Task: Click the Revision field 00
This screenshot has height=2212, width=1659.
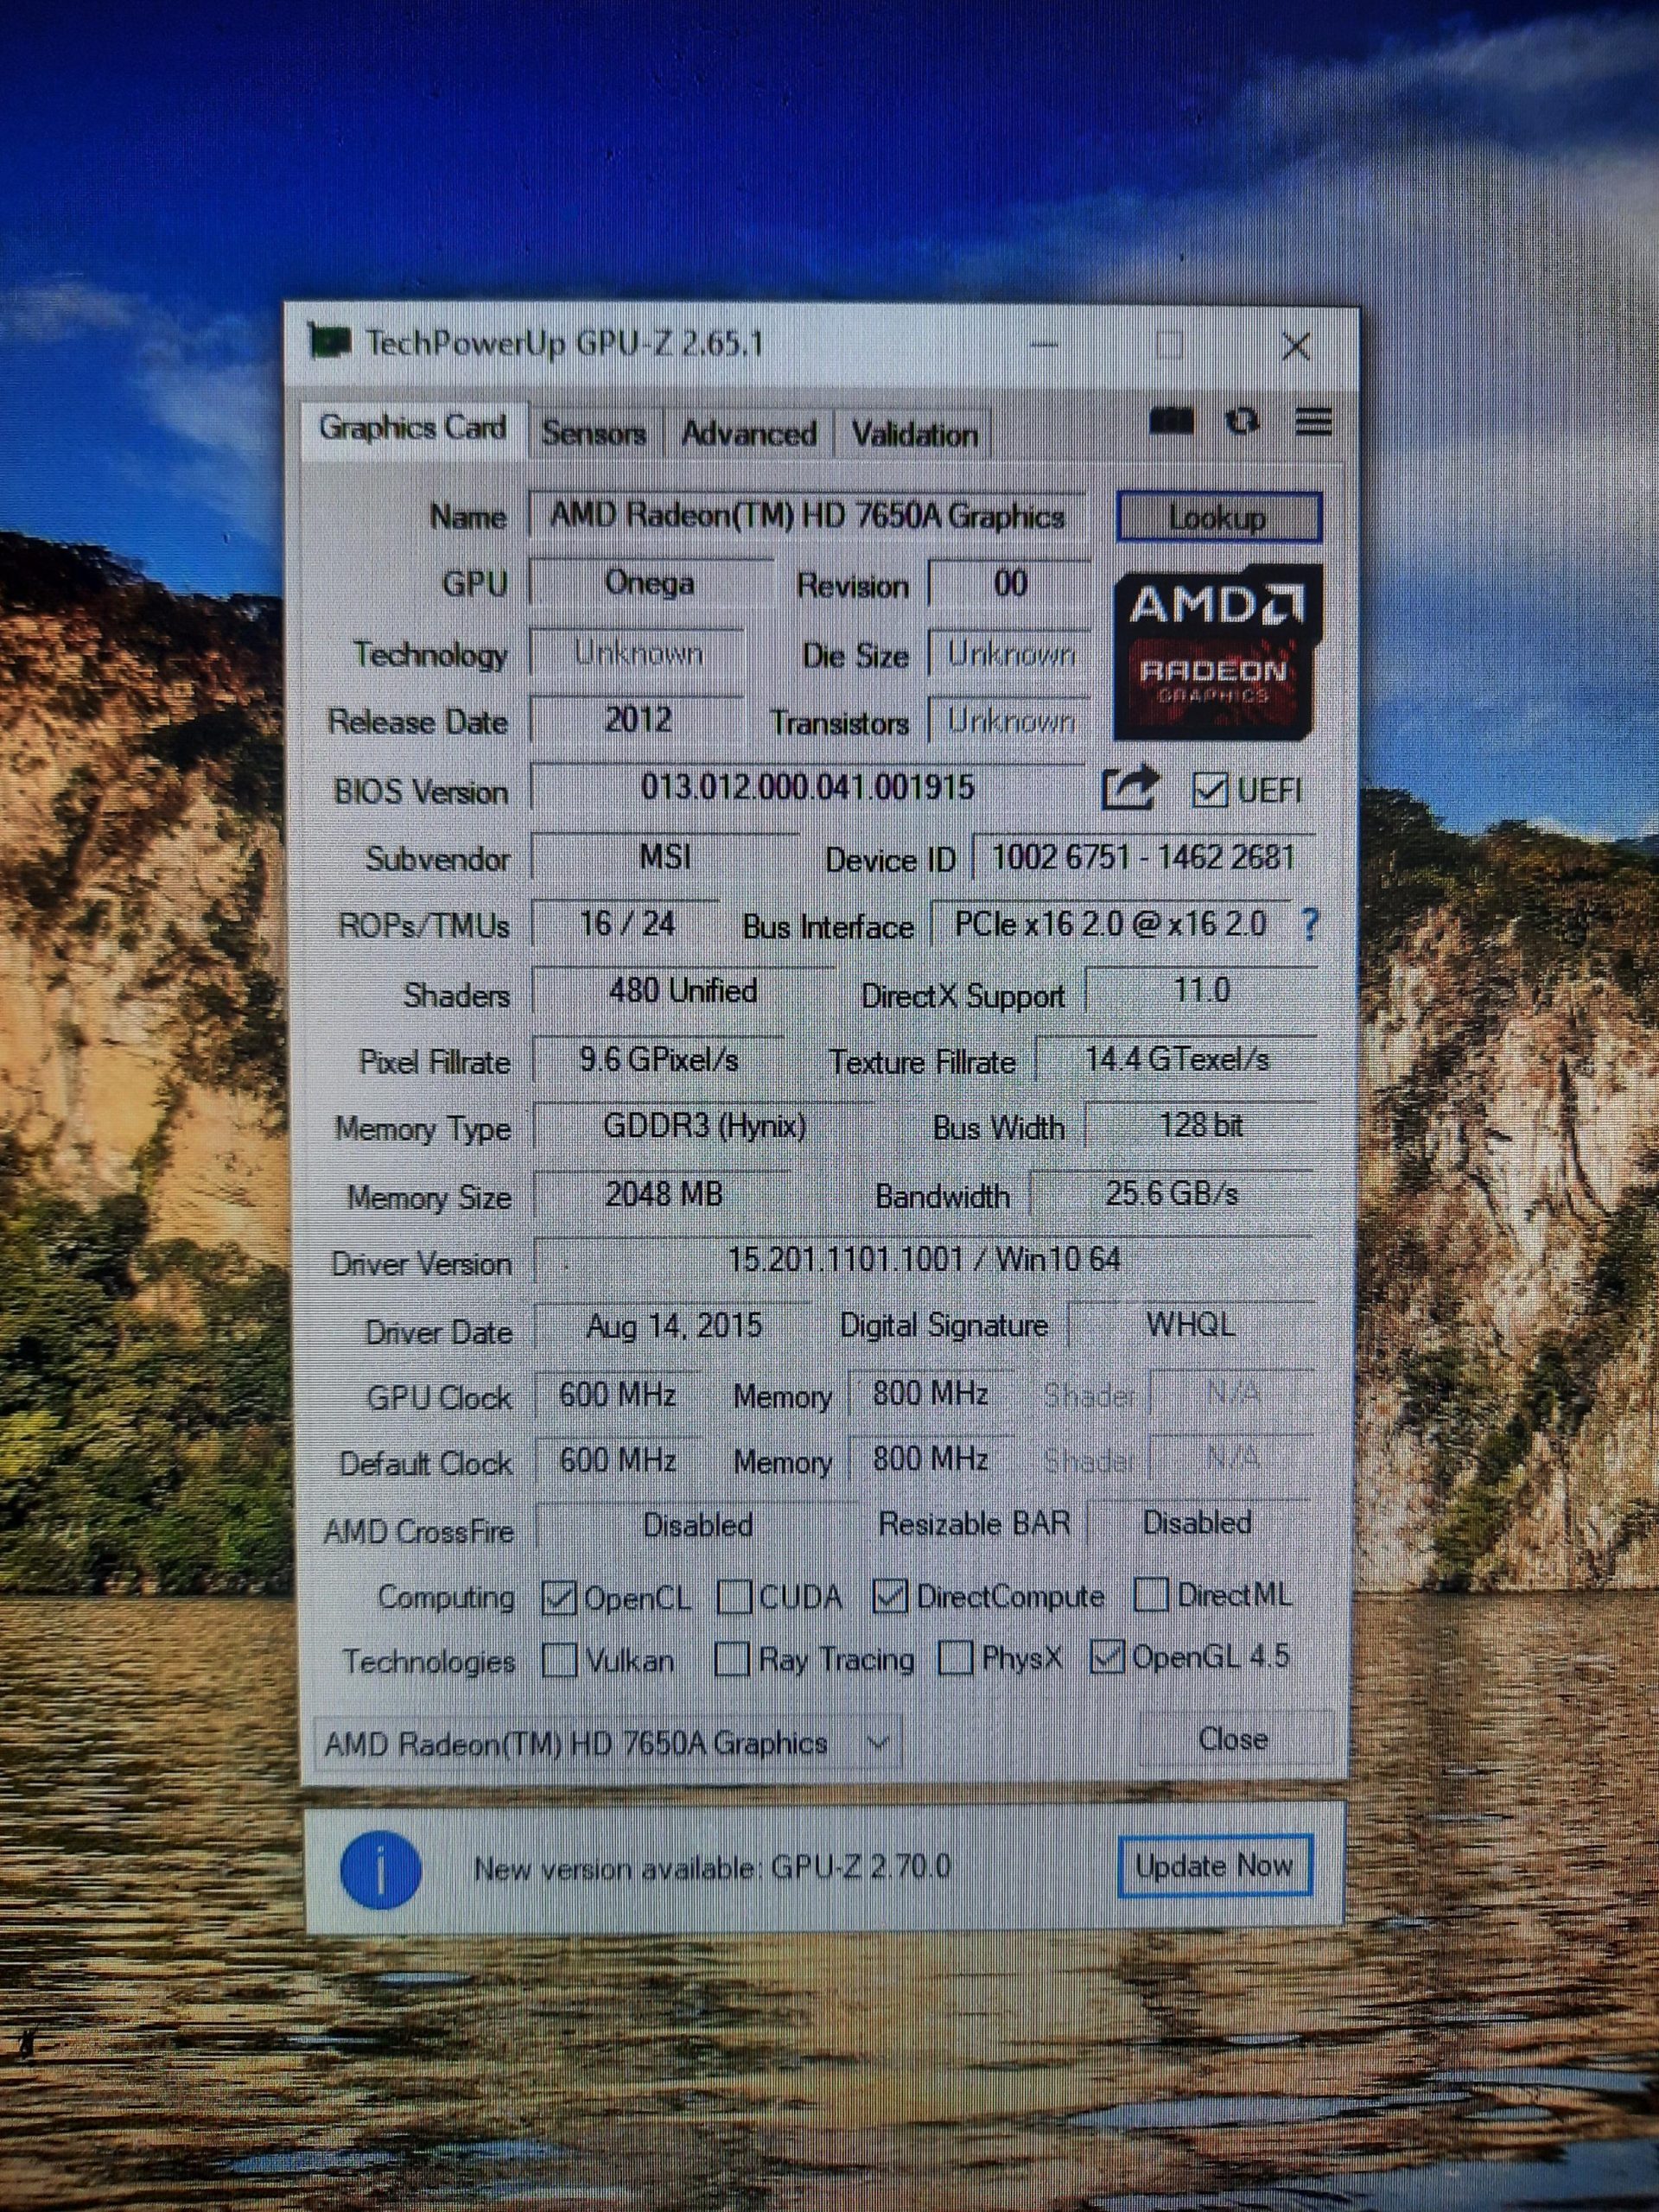Action: tap(1010, 583)
